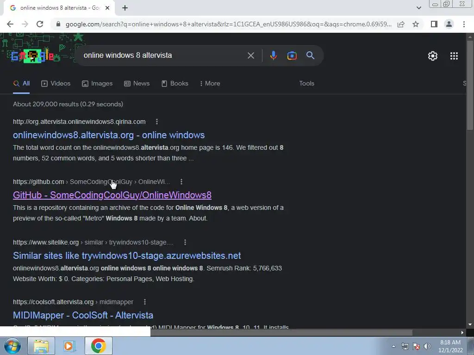Open options for the qirina.com result

[156, 122]
